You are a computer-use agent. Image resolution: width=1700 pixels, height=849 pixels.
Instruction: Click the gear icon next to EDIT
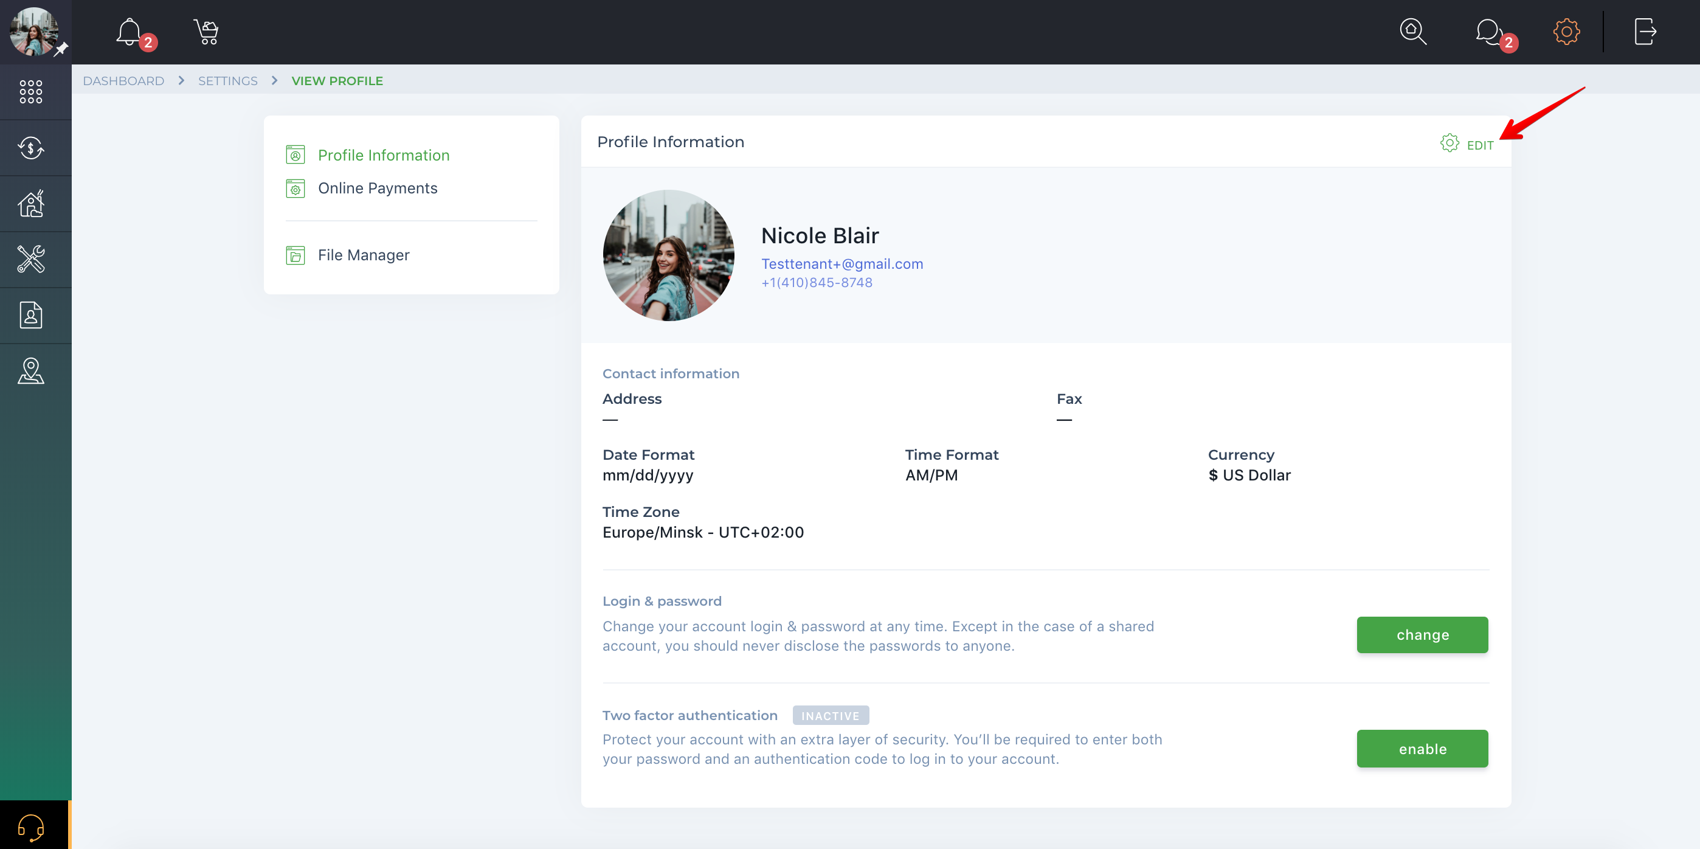pos(1449,142)
